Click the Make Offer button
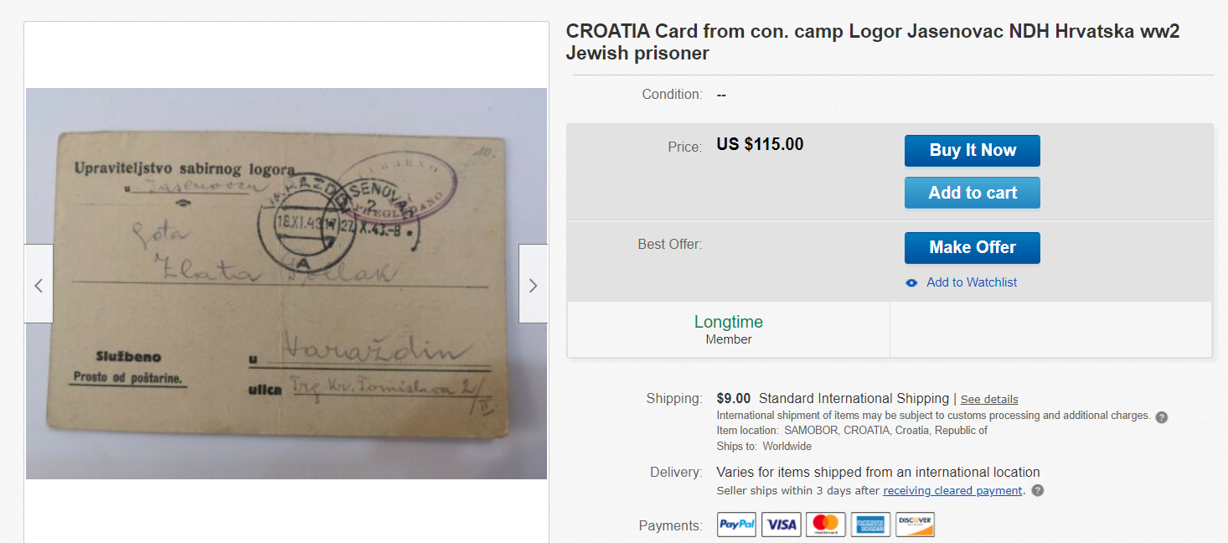 [x=973, y=248]
